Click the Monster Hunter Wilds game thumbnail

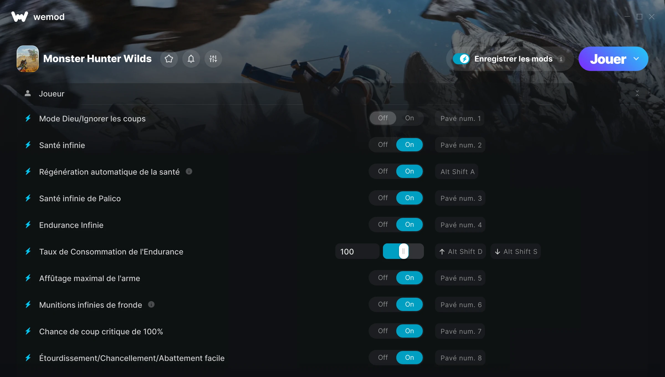pyautogui.click(x=28, y=59)
